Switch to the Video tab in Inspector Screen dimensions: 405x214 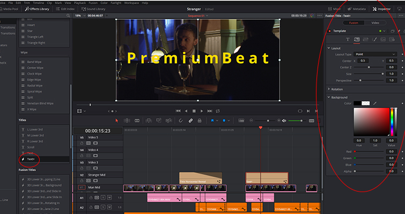tap(375, 22)
